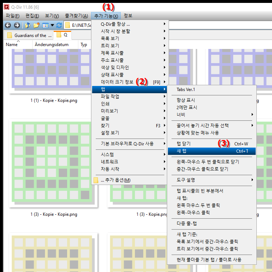Toggle the 항상 표시 option
The image size is (272, 272).
212,100
